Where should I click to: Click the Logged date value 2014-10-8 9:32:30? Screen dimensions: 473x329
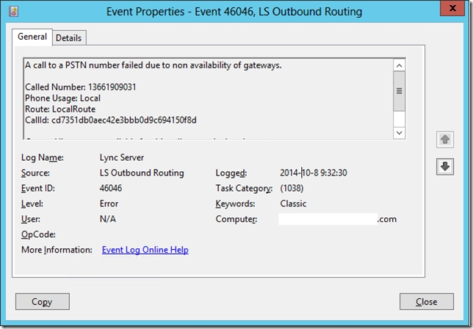pyautogui.click(x=314, y=173)
